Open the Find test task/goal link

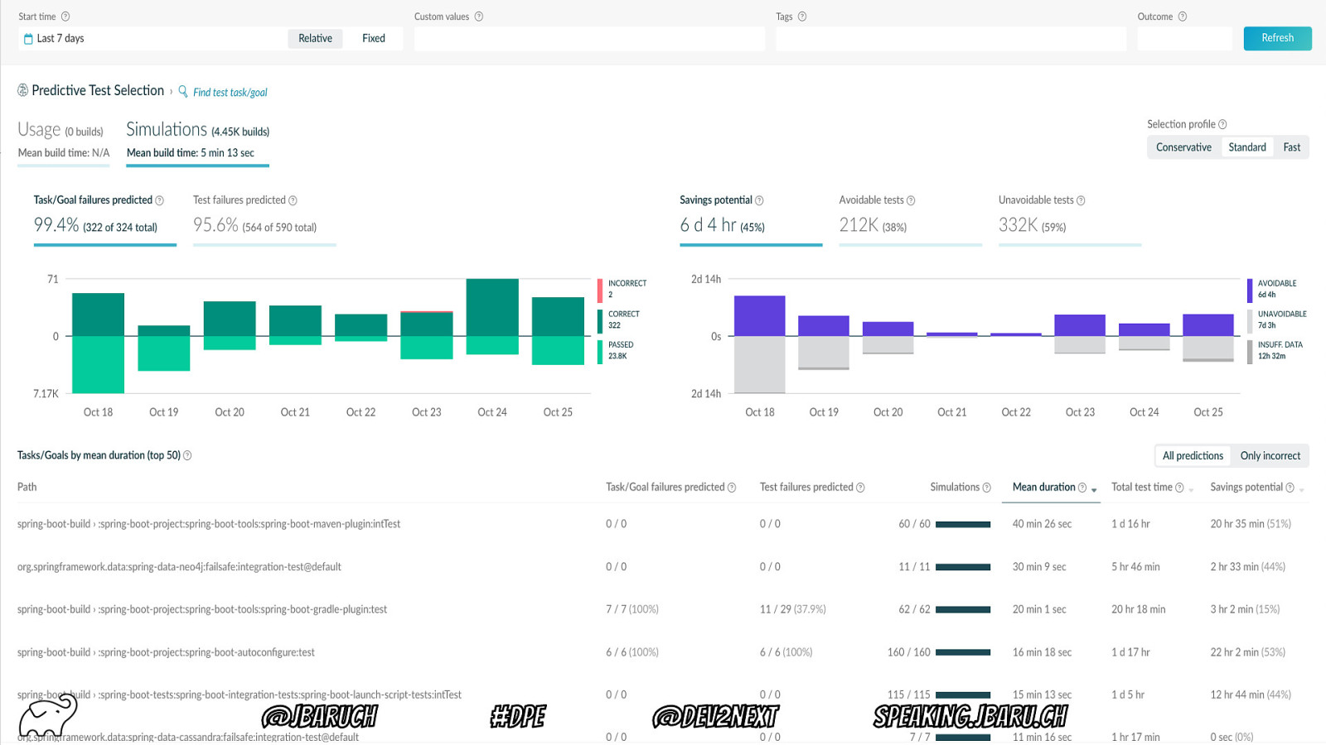230,92
